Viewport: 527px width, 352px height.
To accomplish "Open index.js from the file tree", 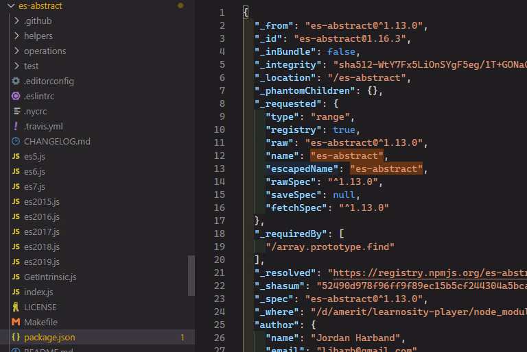I will (x=38, y=292).
